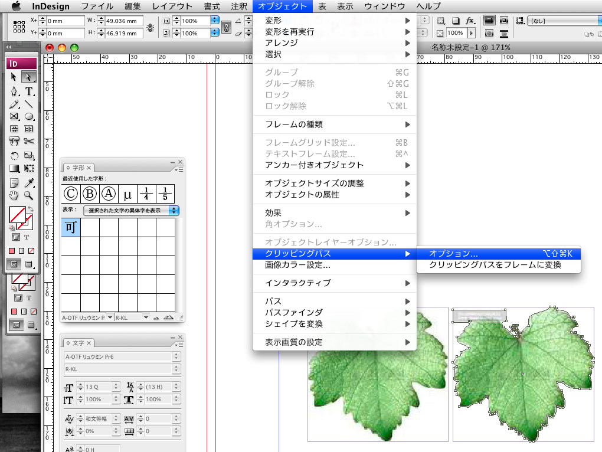
Task: Open the A-OTF リュウミン Pr6 font dropdown
Action: (122, 356)
